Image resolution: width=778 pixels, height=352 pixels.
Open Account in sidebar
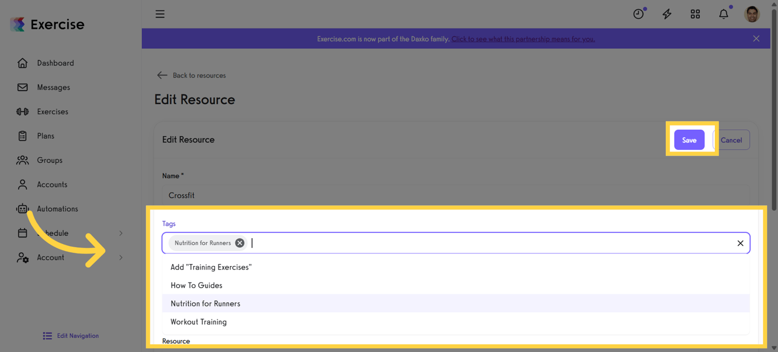click(x=51, y=257)
